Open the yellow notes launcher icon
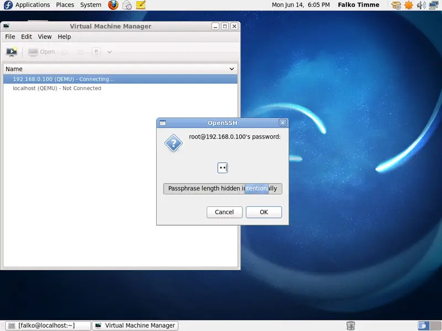Viewport: 442px width, 331px height. pos(141,5)
